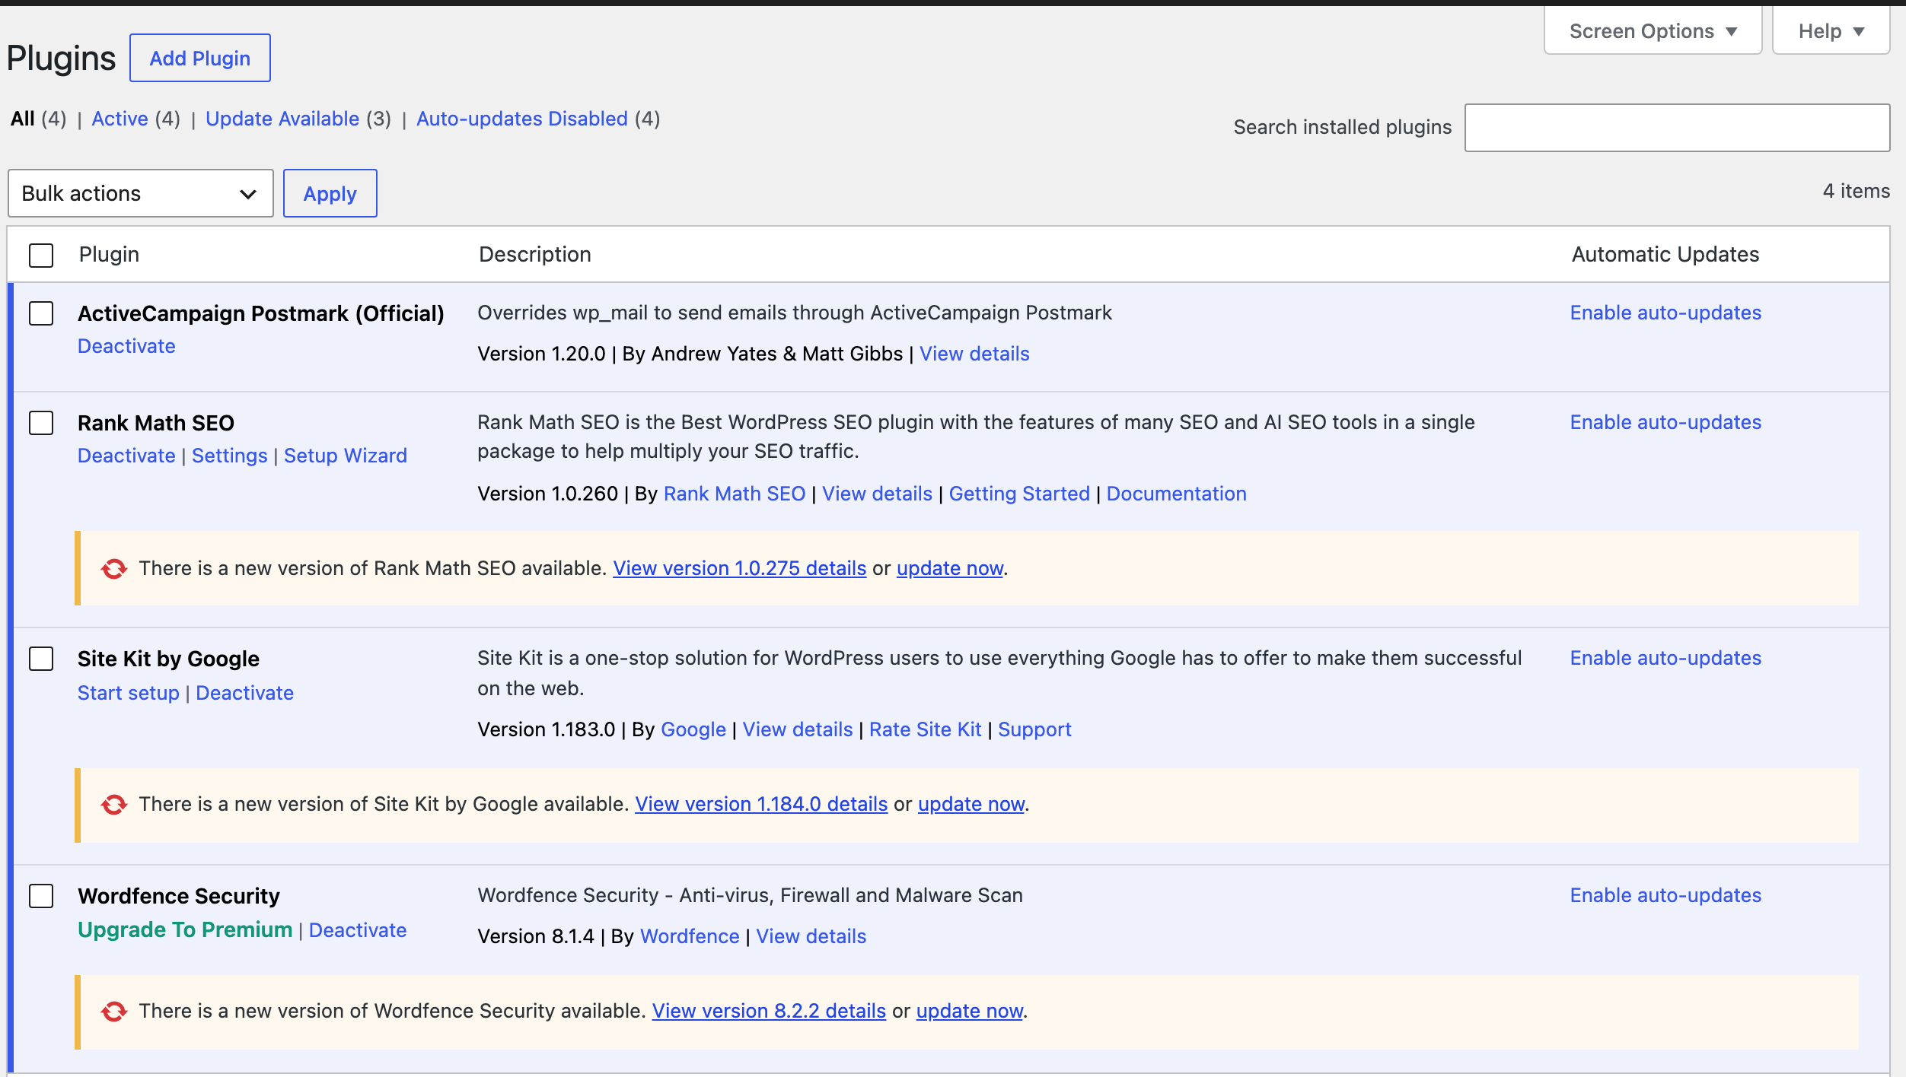1906x1077 pixels.
Task: Filter by Update Available plugins
Action: 282,119
